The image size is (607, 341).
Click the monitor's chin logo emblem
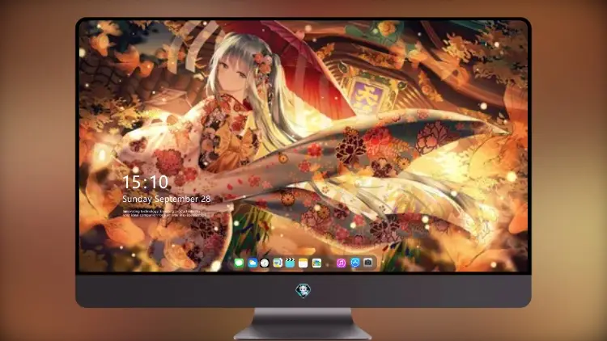303,290
